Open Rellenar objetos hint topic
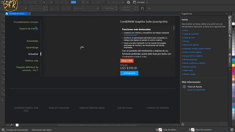235x132 pixels. click(x=189, y=67)
